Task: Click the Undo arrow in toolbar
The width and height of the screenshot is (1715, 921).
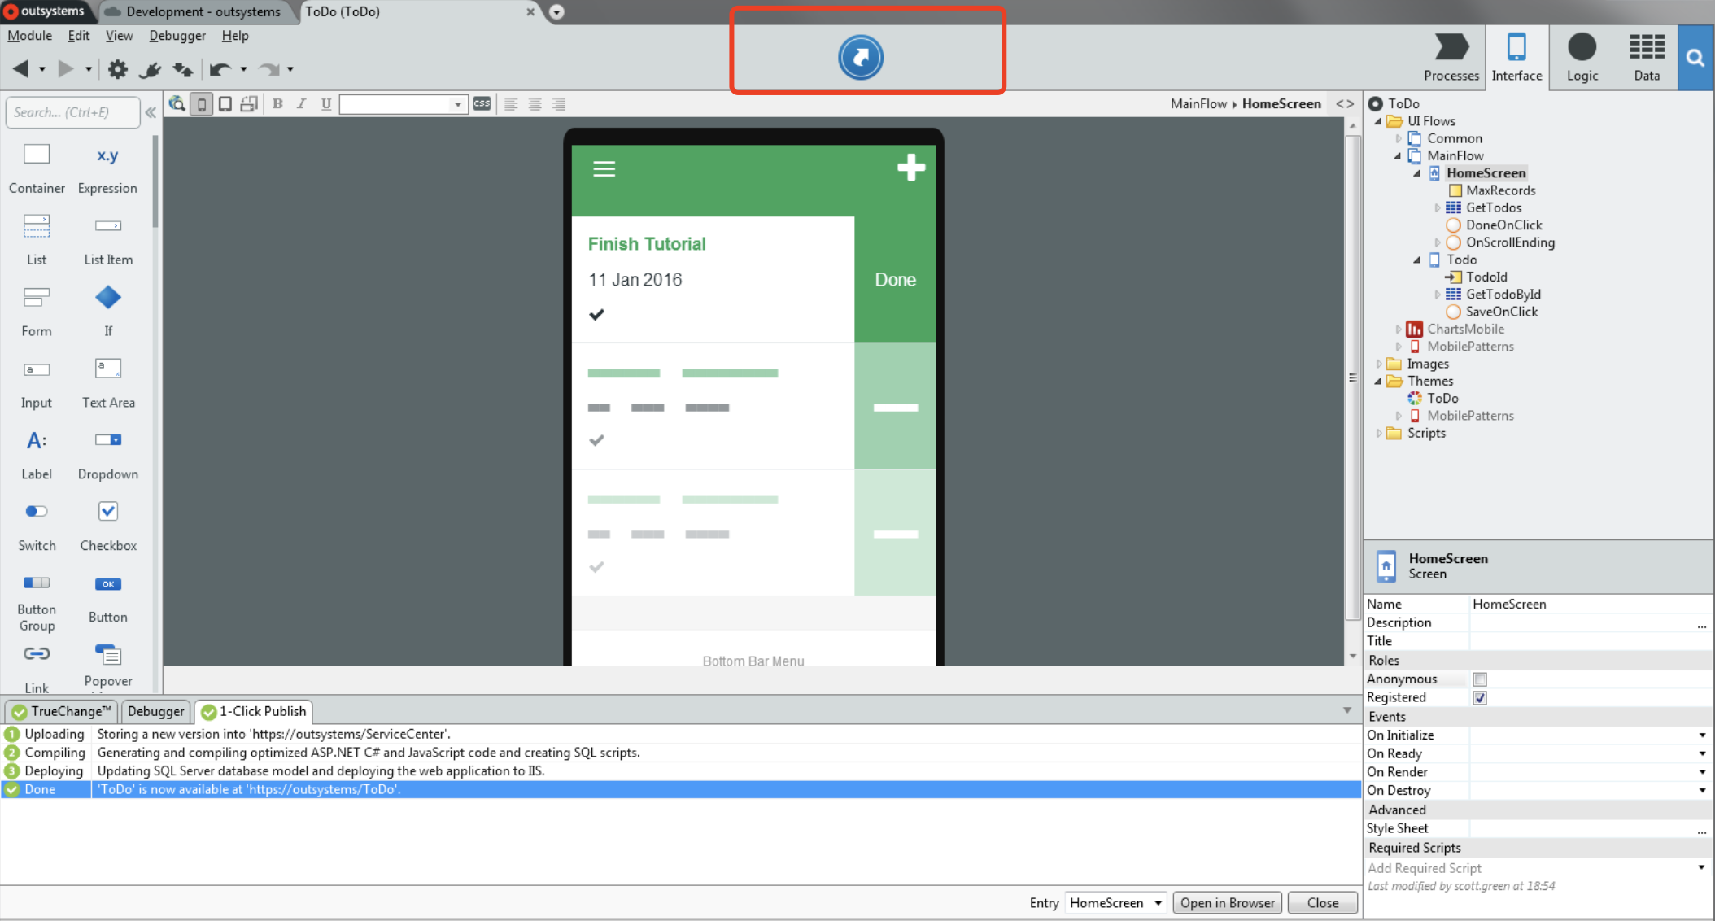Action: coord(219,69)
